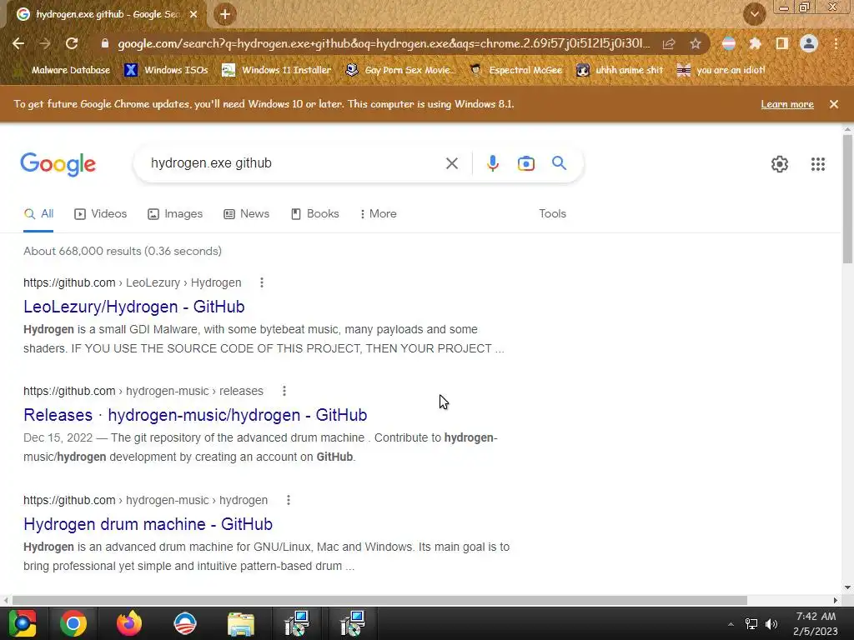The image size is (854, 640).
Task: Start voice search with the microphone icon
Action: 492,163
